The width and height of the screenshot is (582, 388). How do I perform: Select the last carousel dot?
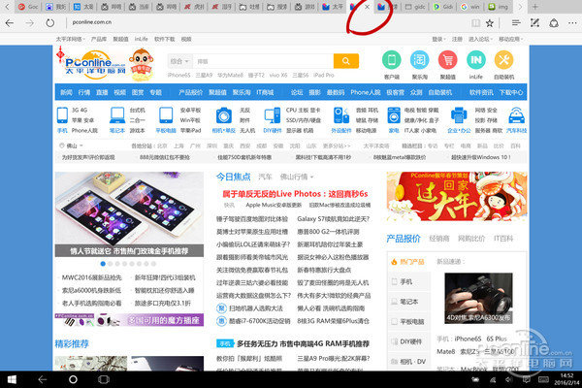[x=153, y=264]
